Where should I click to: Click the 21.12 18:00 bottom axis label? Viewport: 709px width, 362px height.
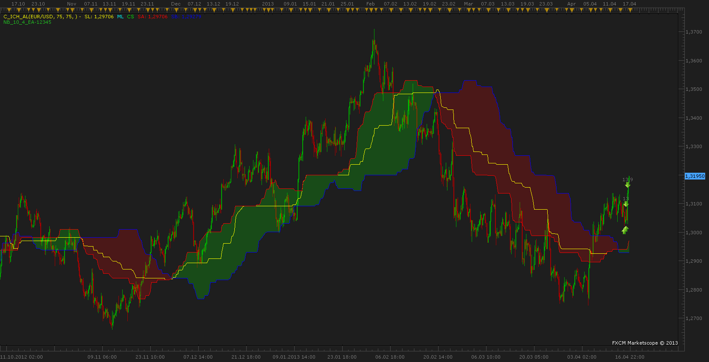(246, 357)
